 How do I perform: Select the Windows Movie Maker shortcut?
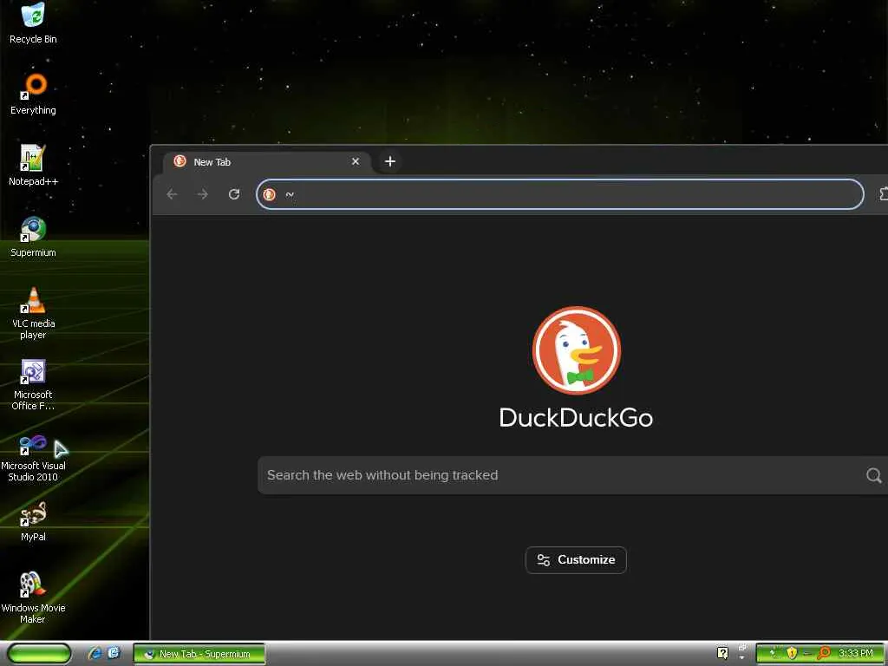(x=33, y=597)
